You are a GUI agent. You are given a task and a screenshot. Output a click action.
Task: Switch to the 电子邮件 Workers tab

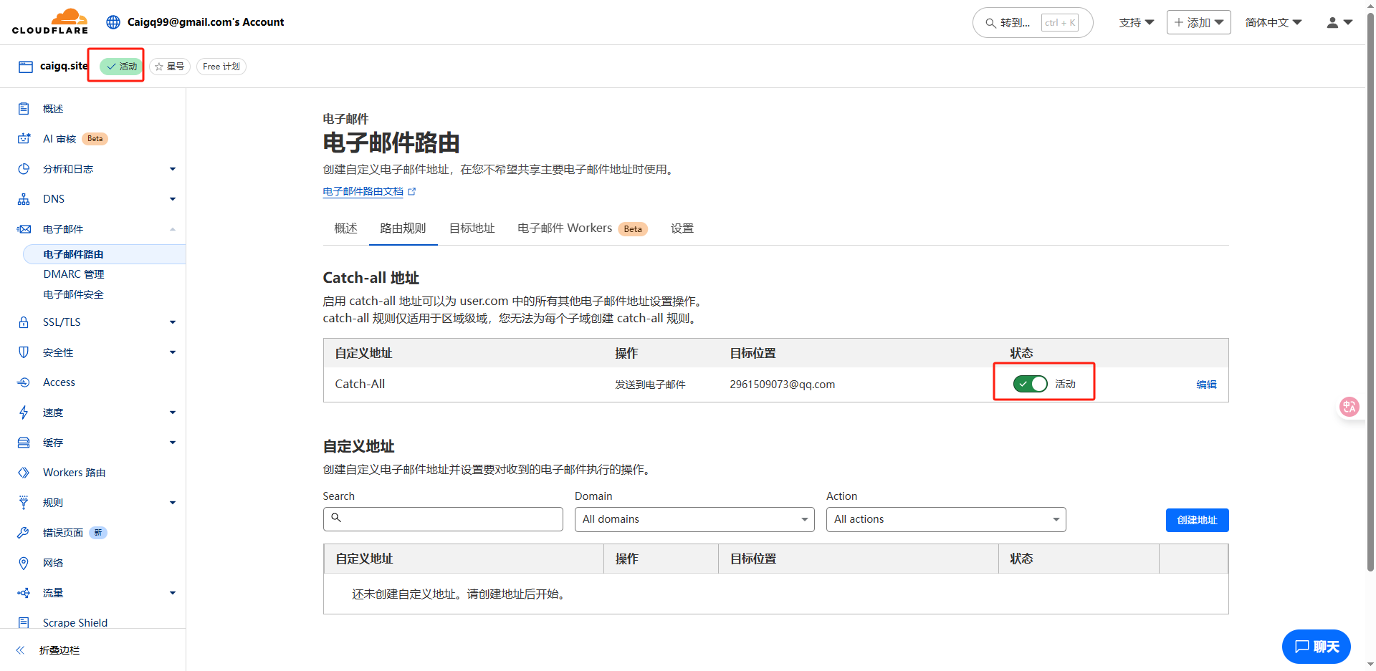pyautogui.click(x=565, y=228)
